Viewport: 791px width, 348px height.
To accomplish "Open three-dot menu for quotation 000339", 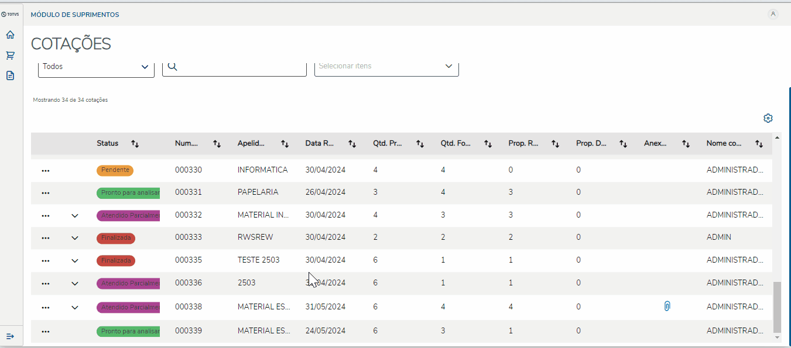I will click(46, 331).
